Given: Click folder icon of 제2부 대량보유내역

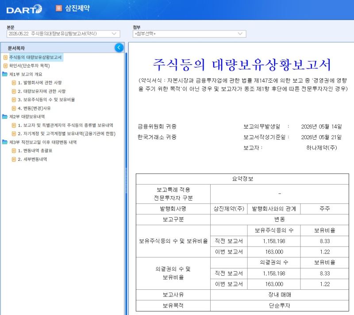Looking at the screenshot, I should (5, 117).
